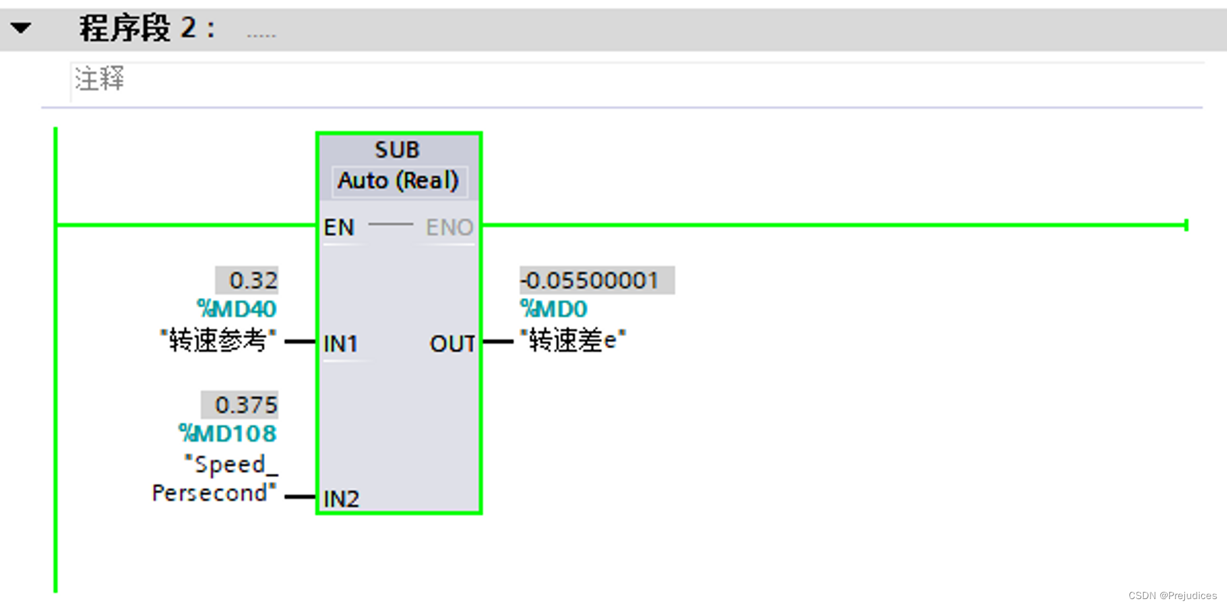Click the rung end terminator on right
This screenshot has height=607, width=1227.
(1186, 225)
